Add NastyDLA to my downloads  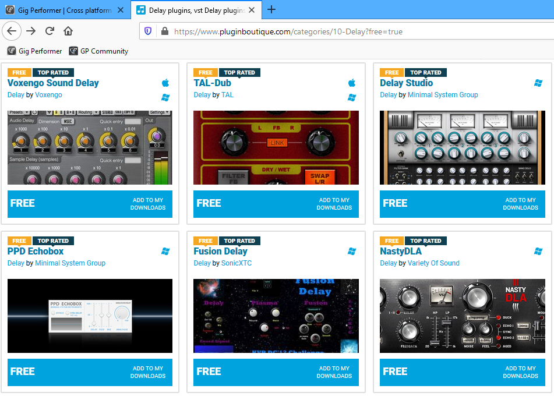[520, 372]
